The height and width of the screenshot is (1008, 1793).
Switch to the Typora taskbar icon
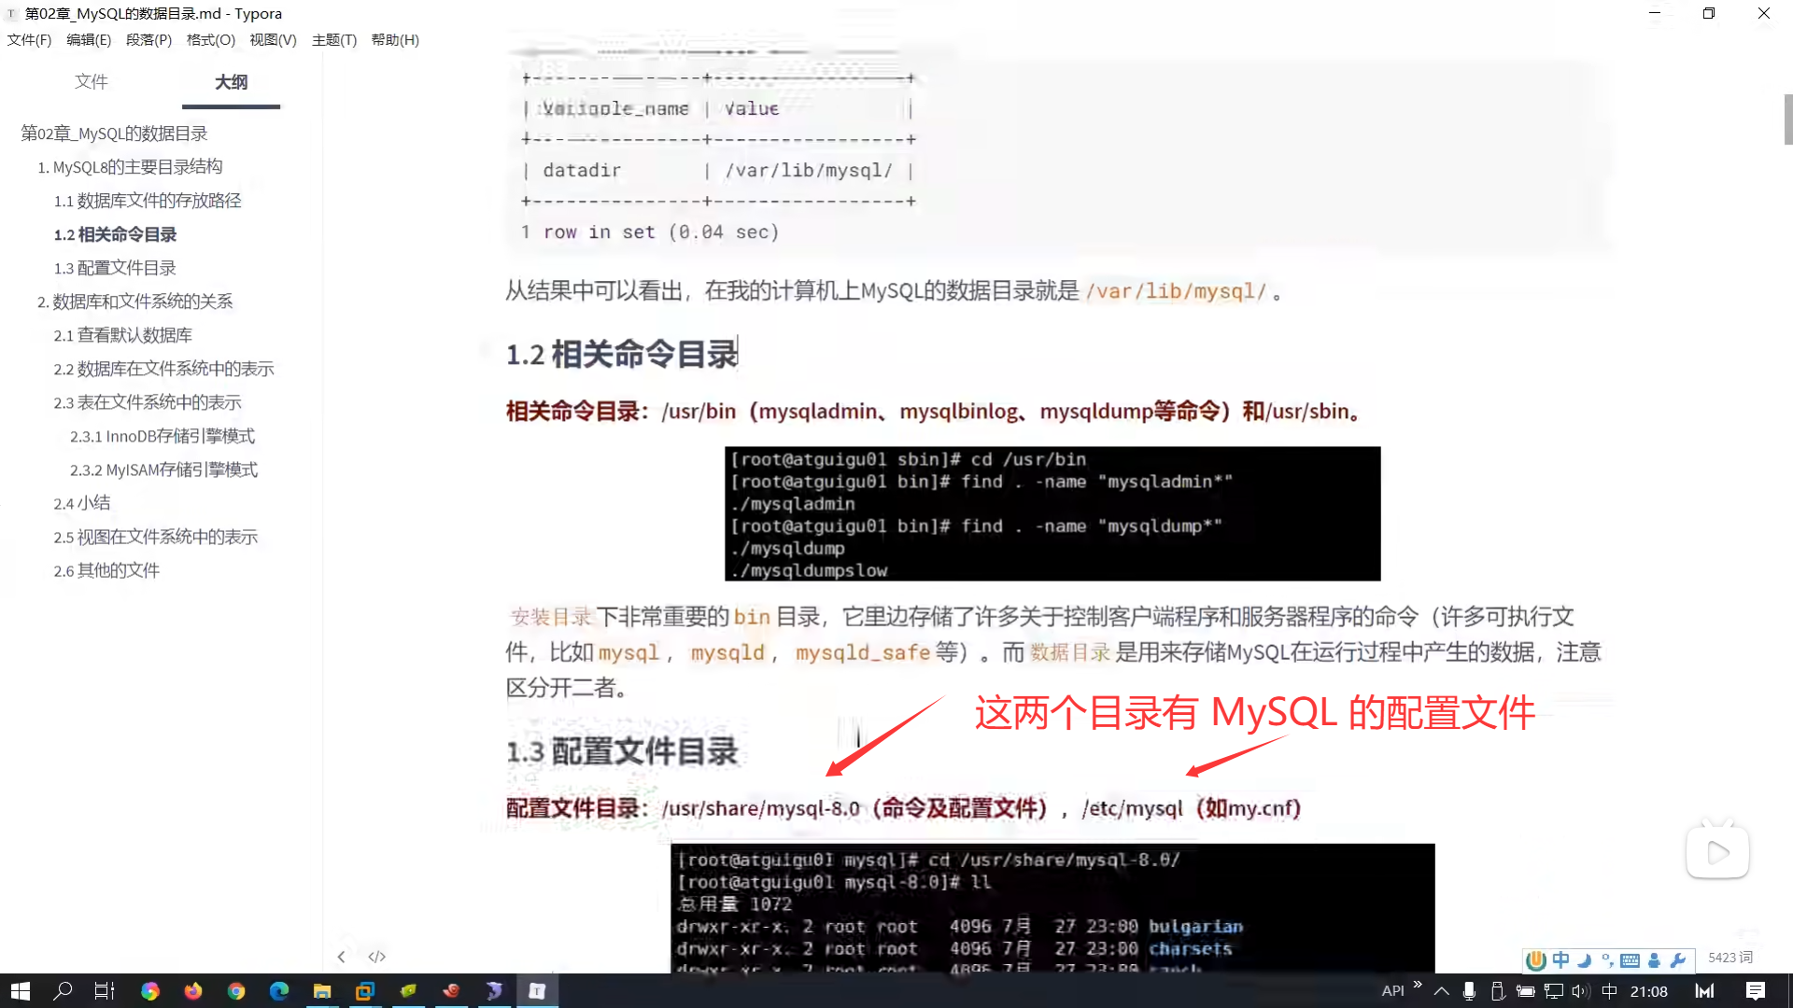coord(537,991)
